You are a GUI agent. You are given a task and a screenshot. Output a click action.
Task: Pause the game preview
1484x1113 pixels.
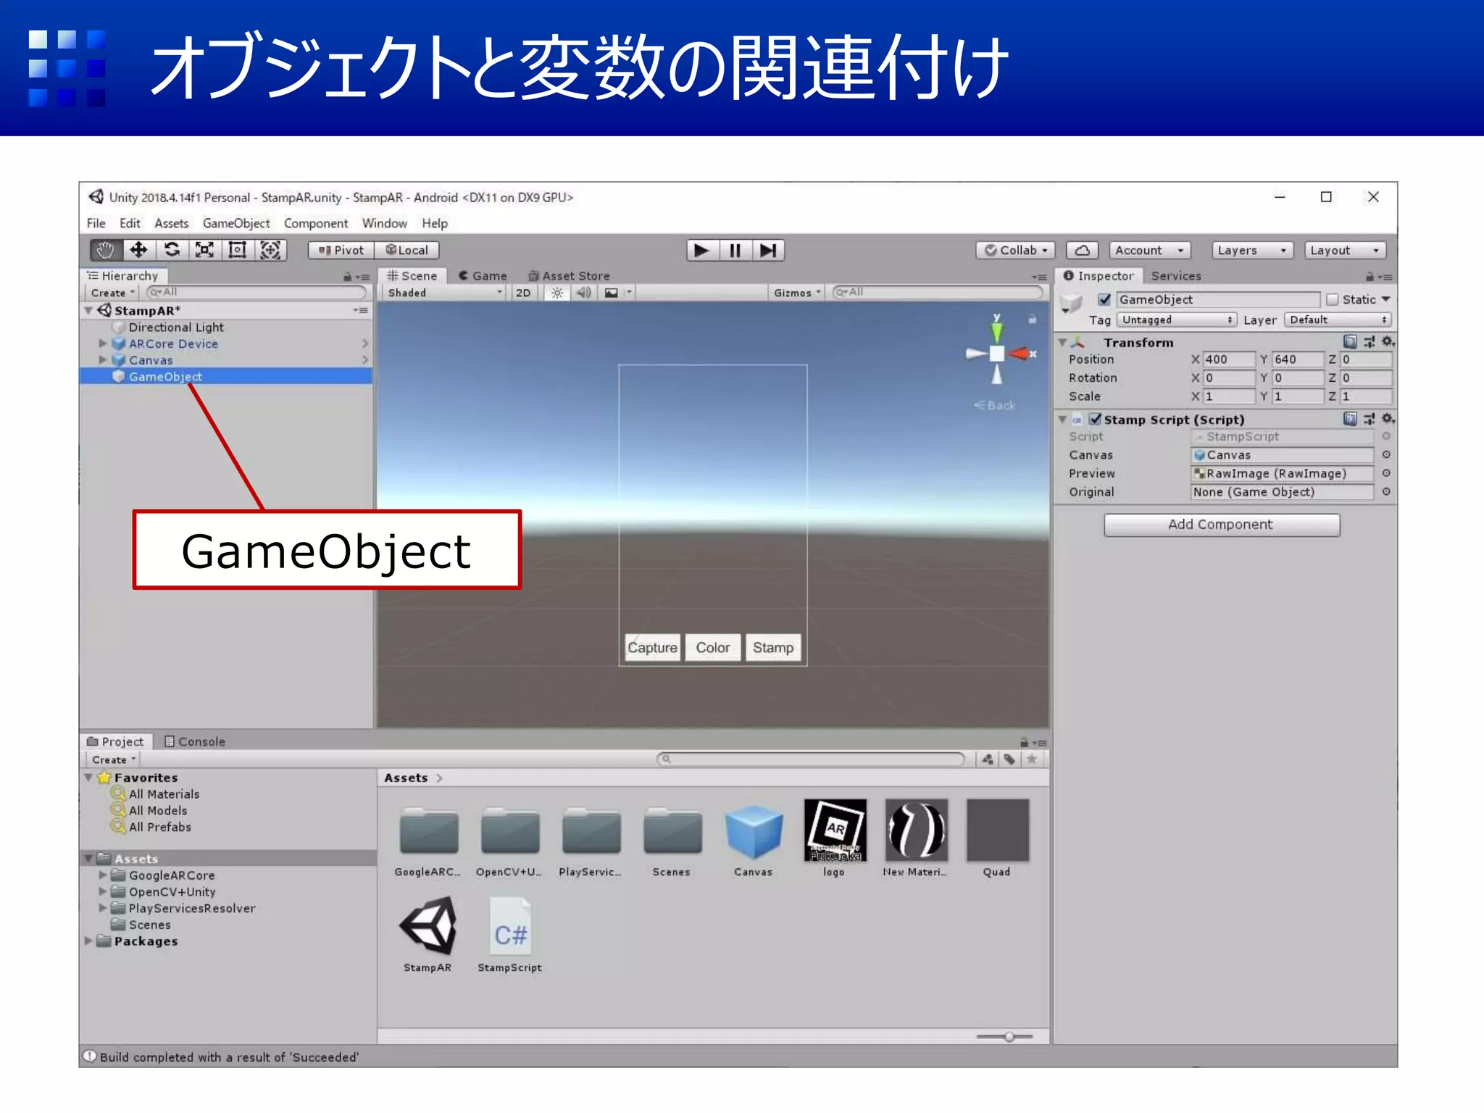pos(735,251)
